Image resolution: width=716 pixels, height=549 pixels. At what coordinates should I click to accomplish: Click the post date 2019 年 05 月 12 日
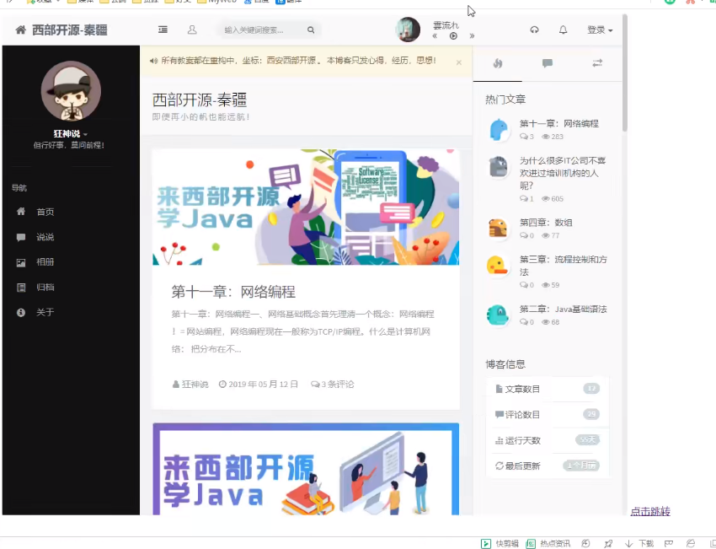259,384
